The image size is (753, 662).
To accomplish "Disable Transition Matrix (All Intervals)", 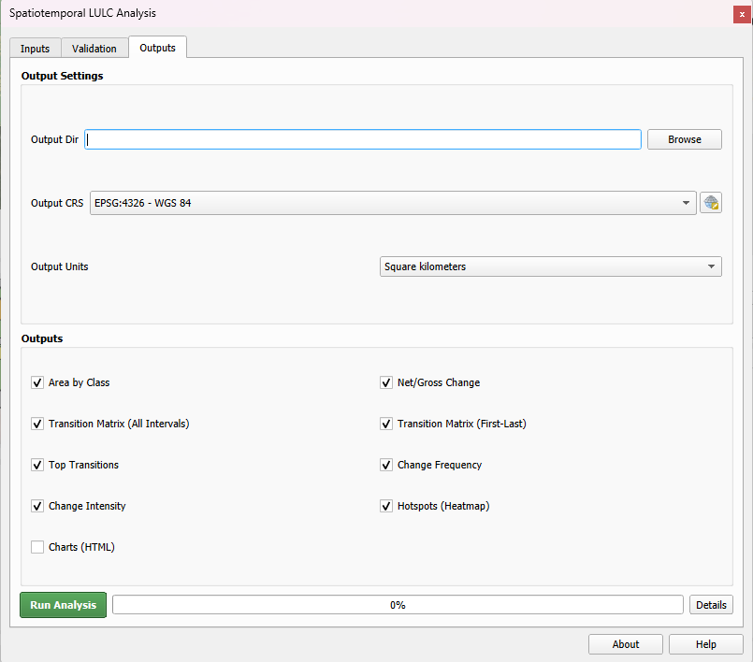I will tap(36, 424).
